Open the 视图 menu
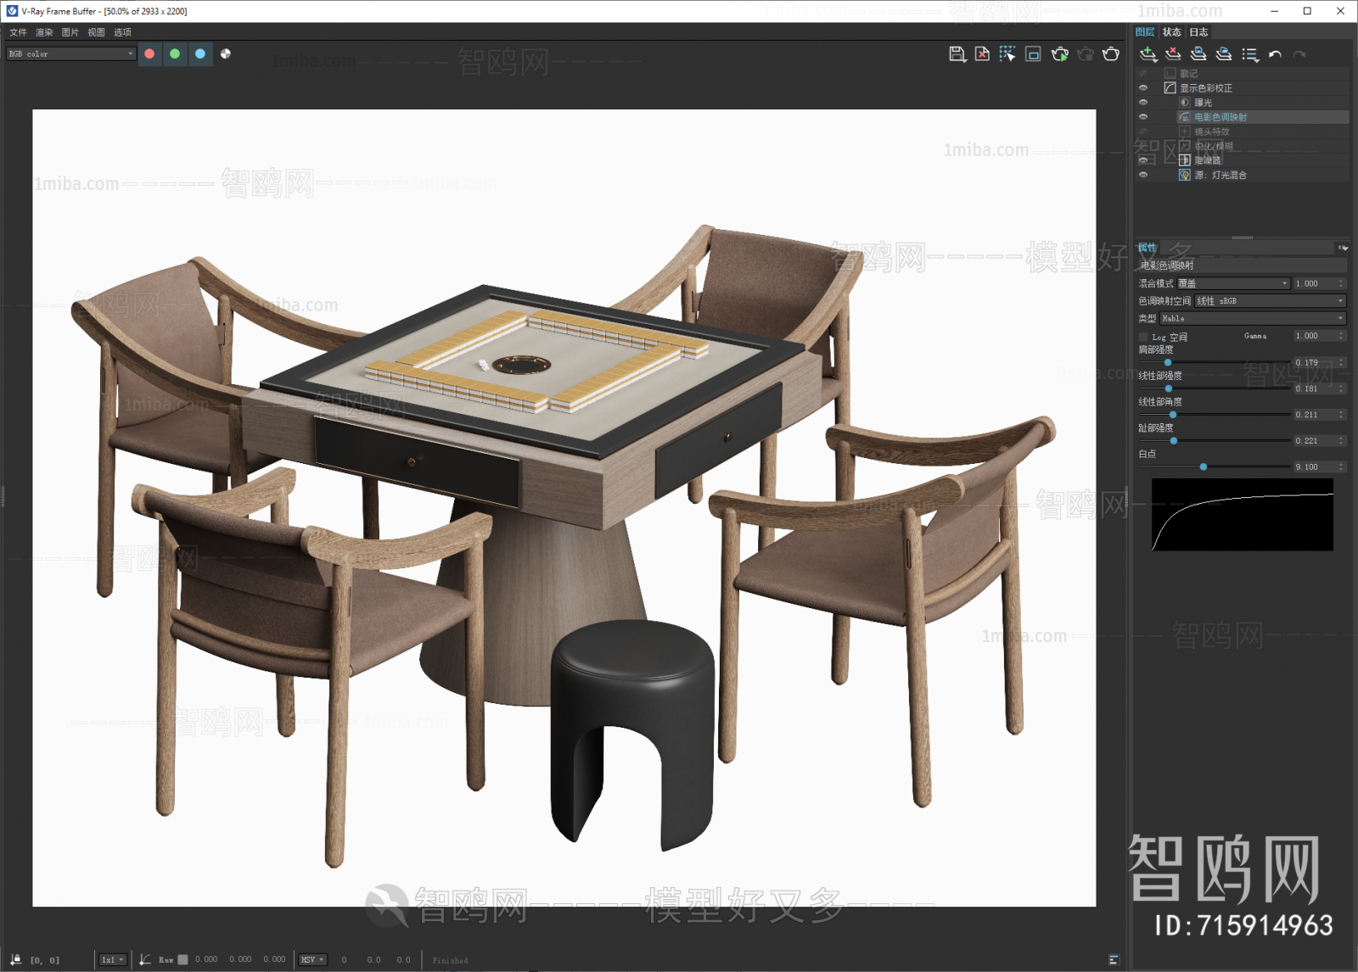Viewport: 1358px width, 972px height. coord(96,32)
